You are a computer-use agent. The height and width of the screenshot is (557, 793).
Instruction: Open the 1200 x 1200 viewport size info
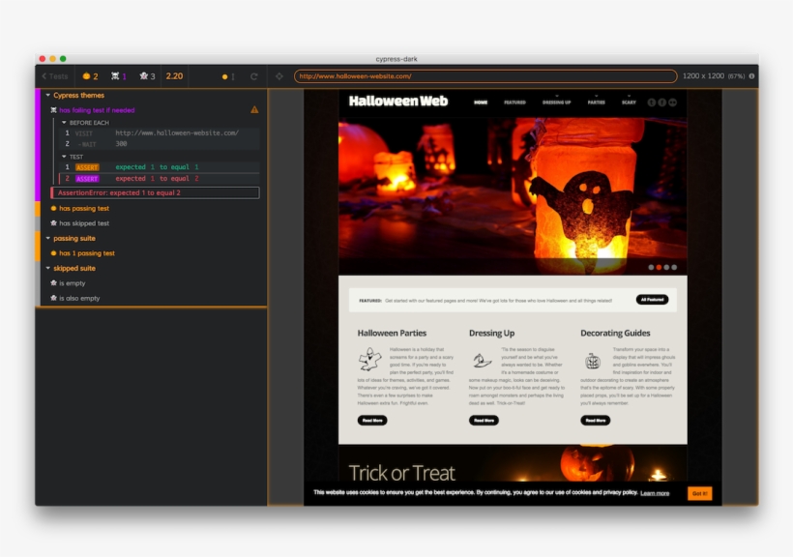click(x=713, y=75)
